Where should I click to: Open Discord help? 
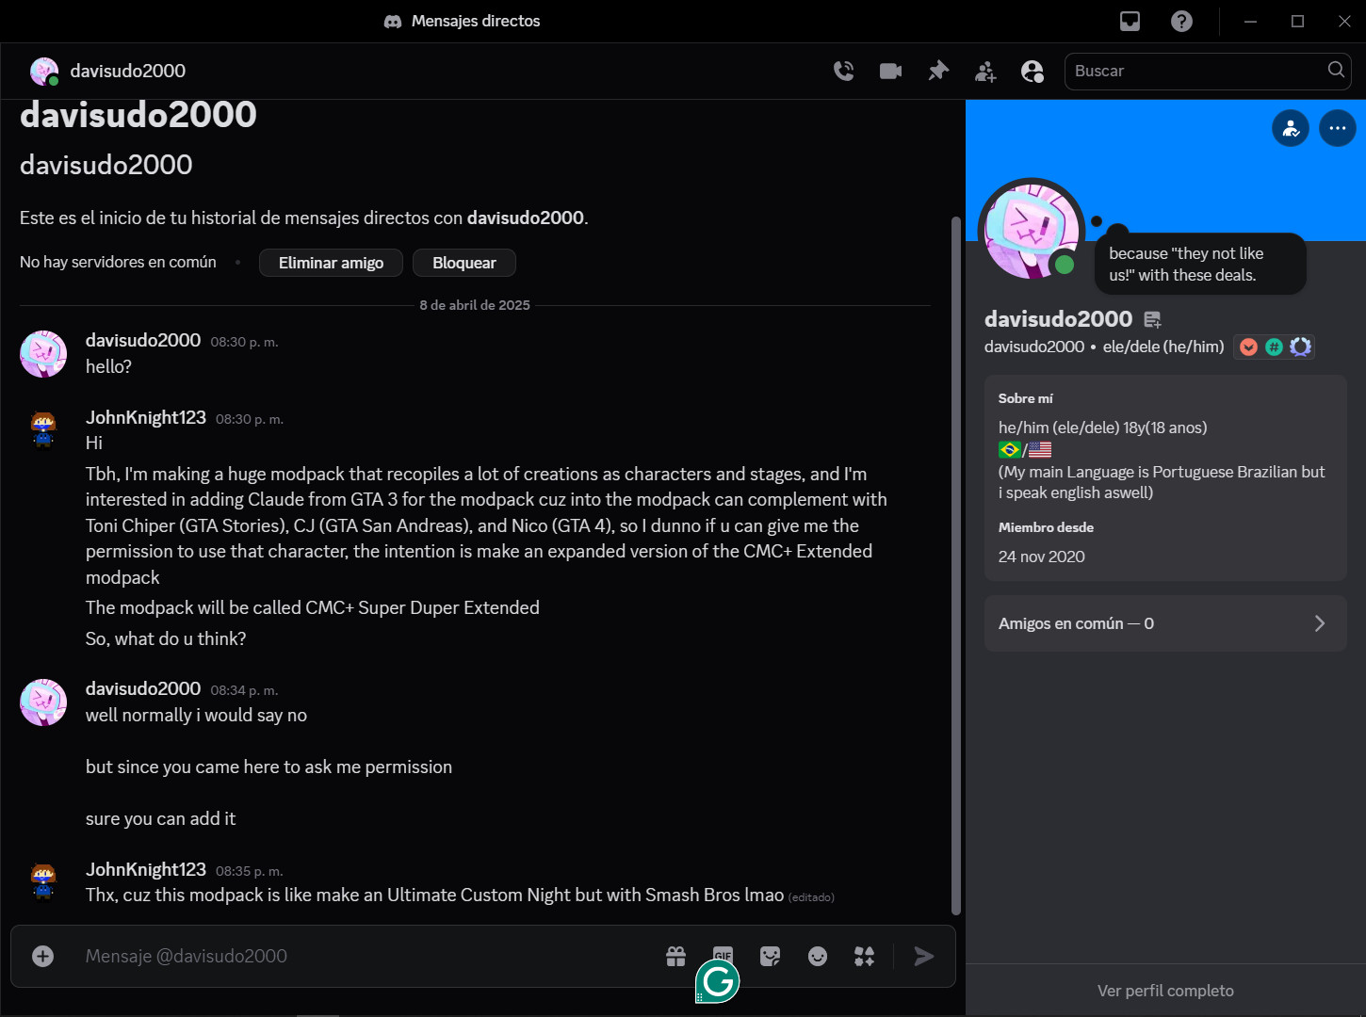pos(1181,21)
